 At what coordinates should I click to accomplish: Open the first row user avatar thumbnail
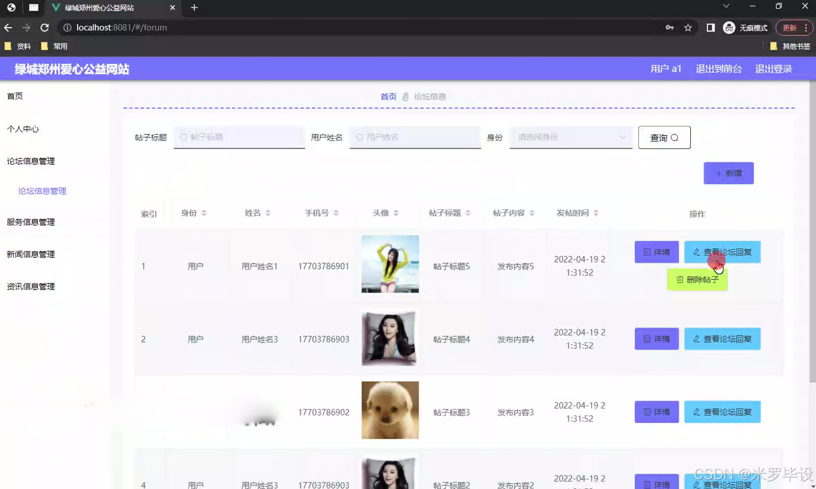(x=390, y=264)
